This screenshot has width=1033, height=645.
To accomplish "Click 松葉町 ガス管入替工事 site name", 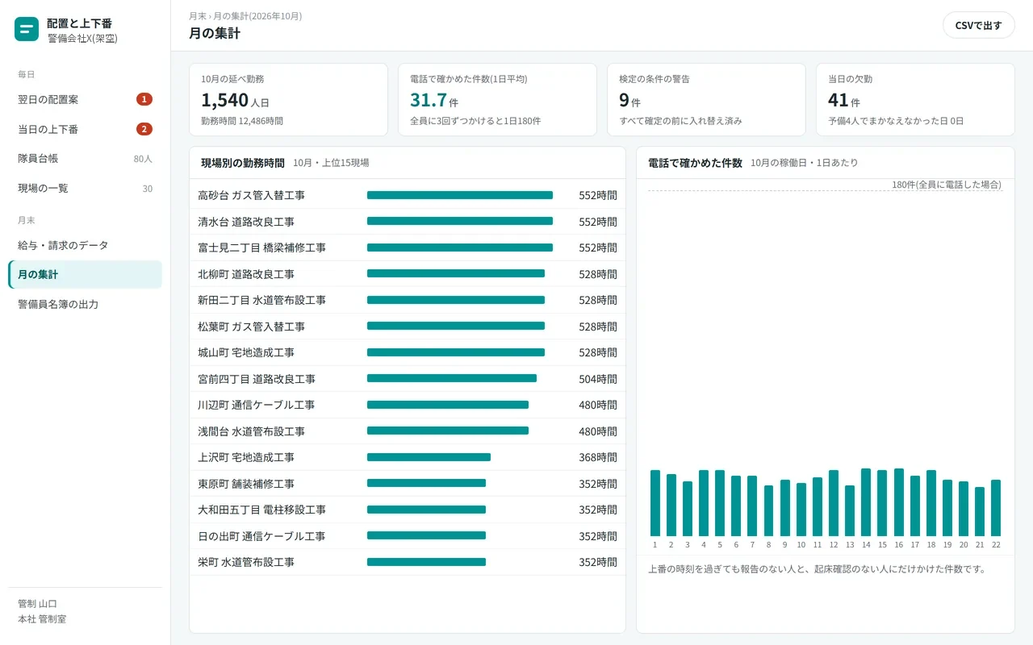I will coord(252,327).
